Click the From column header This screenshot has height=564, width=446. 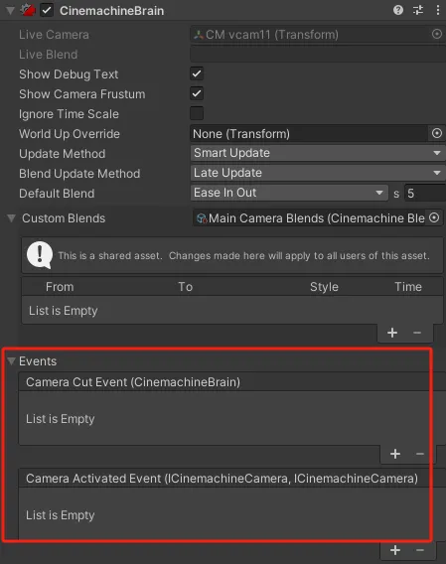[60, 287]
